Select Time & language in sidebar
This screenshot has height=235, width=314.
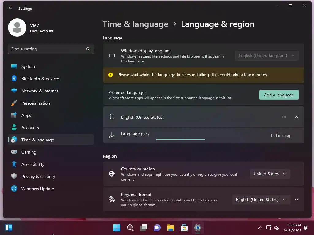coord(51,140)
